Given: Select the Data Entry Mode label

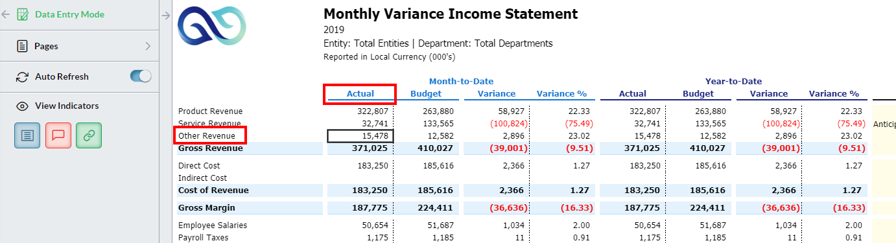Looking at the screenshot, I should pyautogui.click(x=69, y=14).
